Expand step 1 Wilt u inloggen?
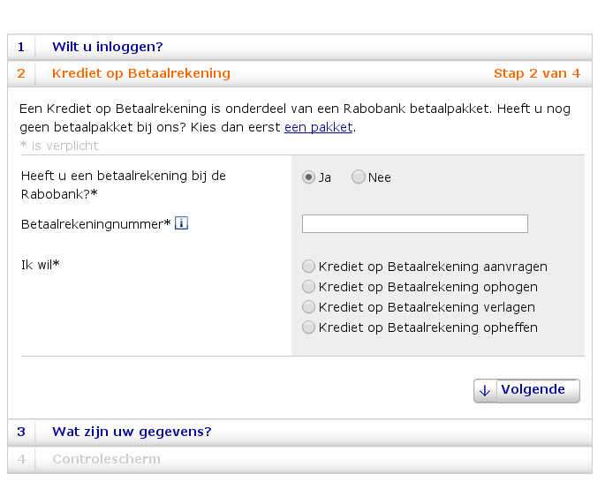605x489 pixels. coord(108,47)
